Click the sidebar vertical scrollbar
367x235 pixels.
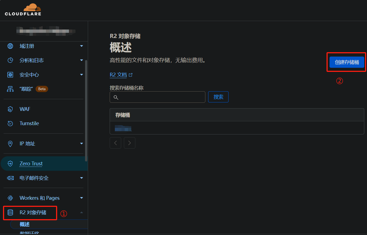coord(86,111)
